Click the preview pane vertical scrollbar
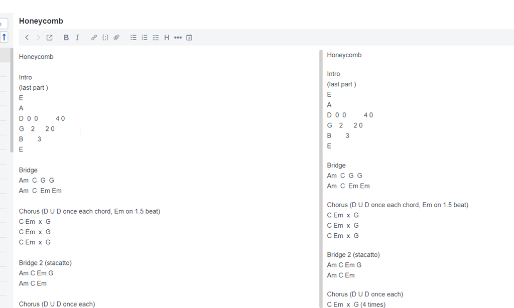 (321, 176)
